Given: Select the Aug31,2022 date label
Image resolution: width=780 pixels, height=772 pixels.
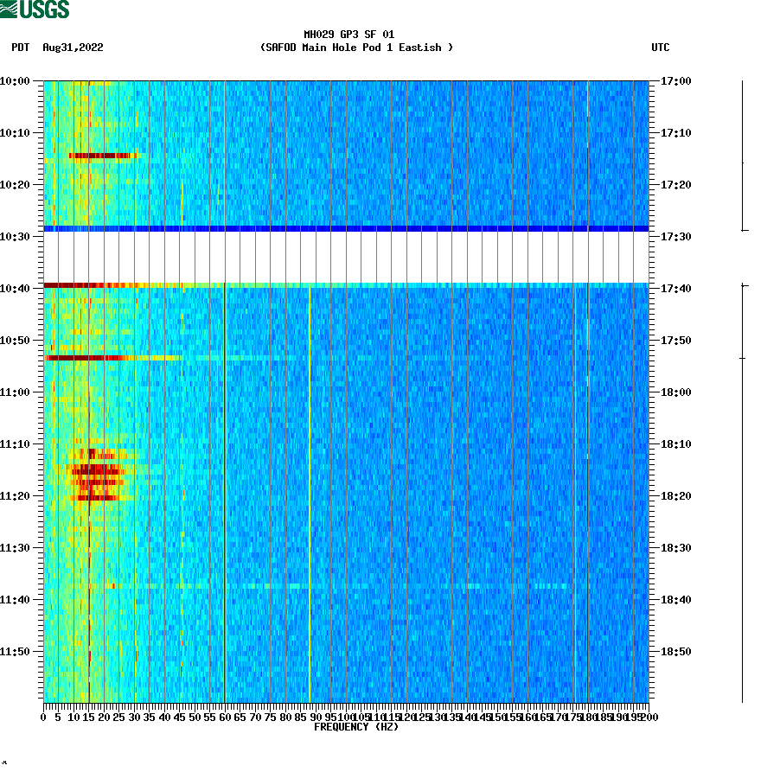Looking at the screenshot, I should (x=72, y=48).
